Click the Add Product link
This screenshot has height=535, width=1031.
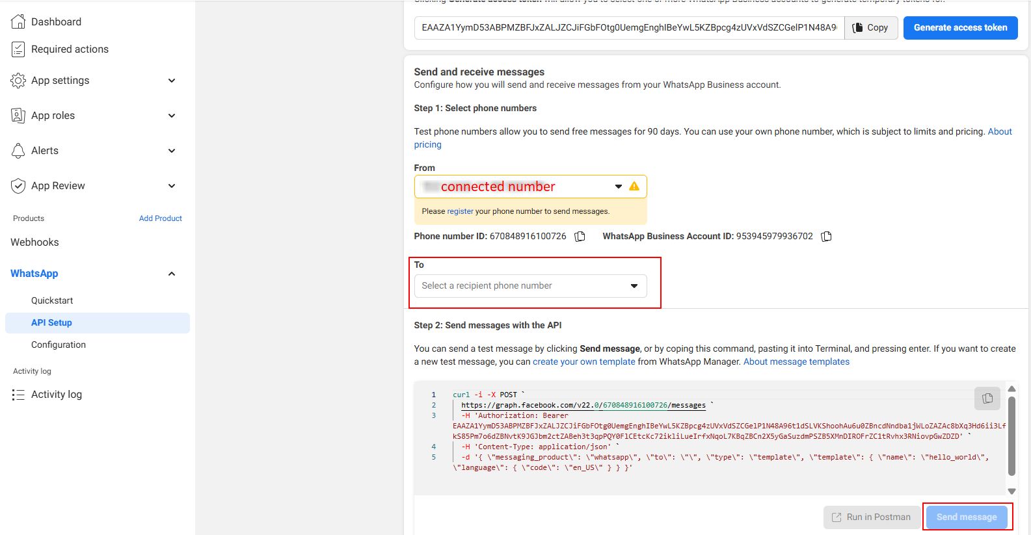point(160,218)
